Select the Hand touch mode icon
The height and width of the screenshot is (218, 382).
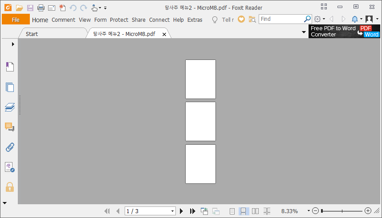[94, 8]
